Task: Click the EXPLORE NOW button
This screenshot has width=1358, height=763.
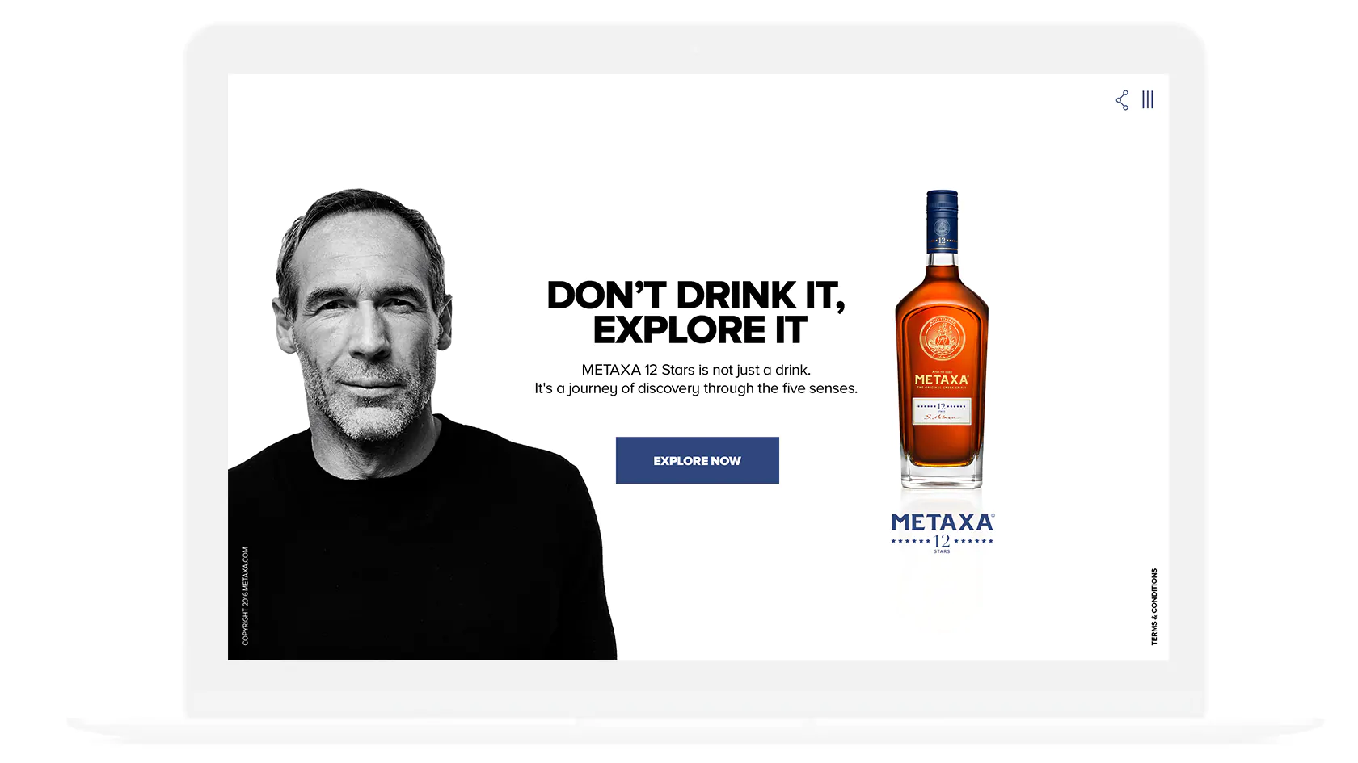Action: 697,460
